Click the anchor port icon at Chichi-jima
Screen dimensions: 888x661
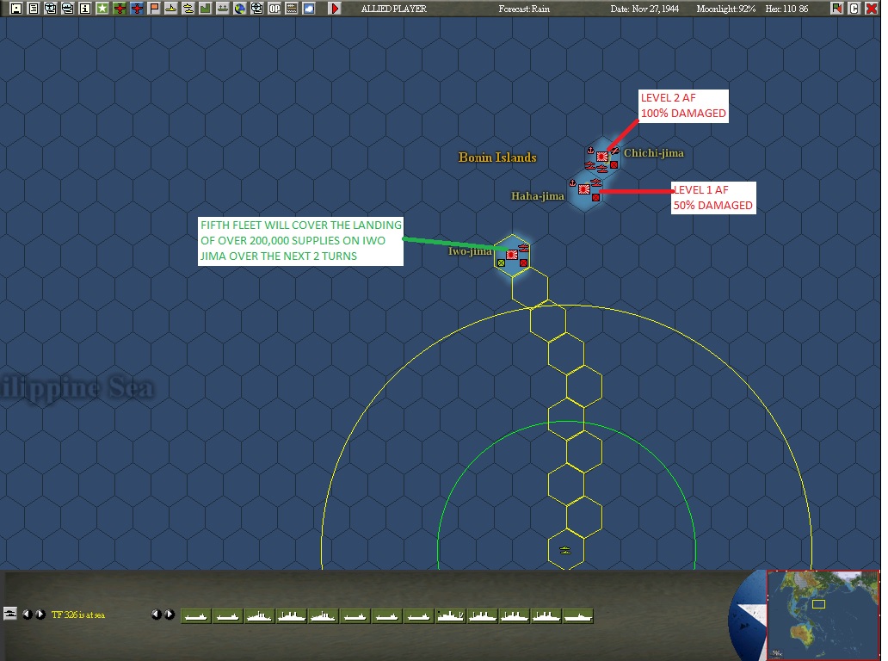pos(590,151)
